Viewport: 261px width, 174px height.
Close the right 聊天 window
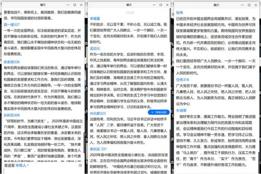[256, 5]
